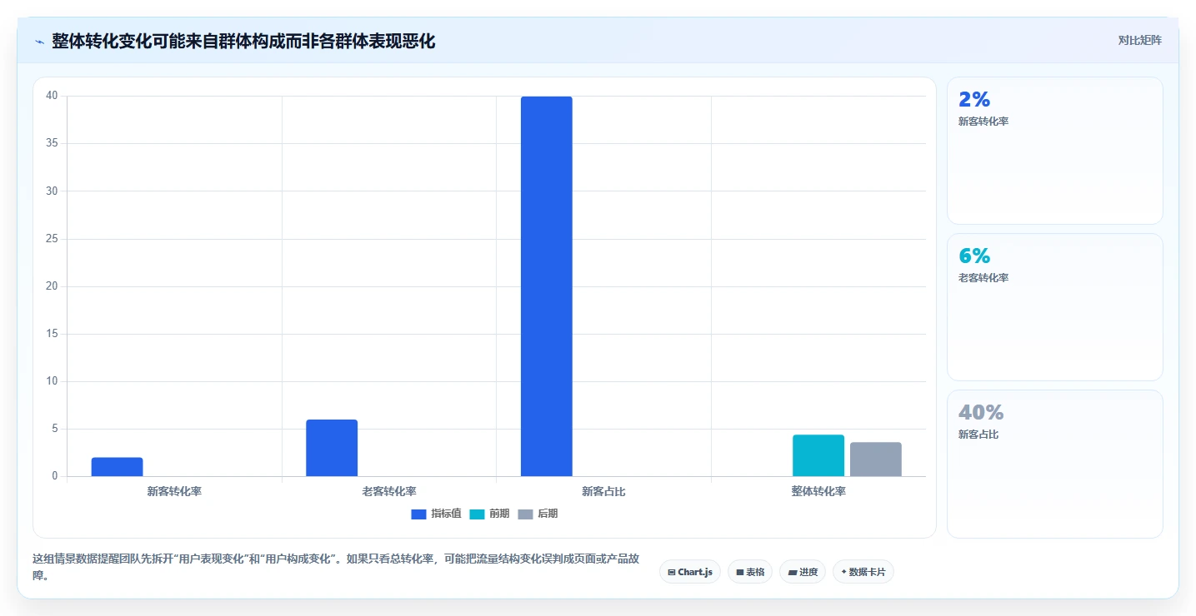Click the 新客转化率 blue bar
Image resolution: width=1196 pixels, height=616 pixels.
[x=118, y=467]
